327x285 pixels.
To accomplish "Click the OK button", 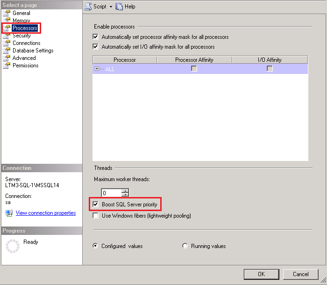I will (261, 274).
